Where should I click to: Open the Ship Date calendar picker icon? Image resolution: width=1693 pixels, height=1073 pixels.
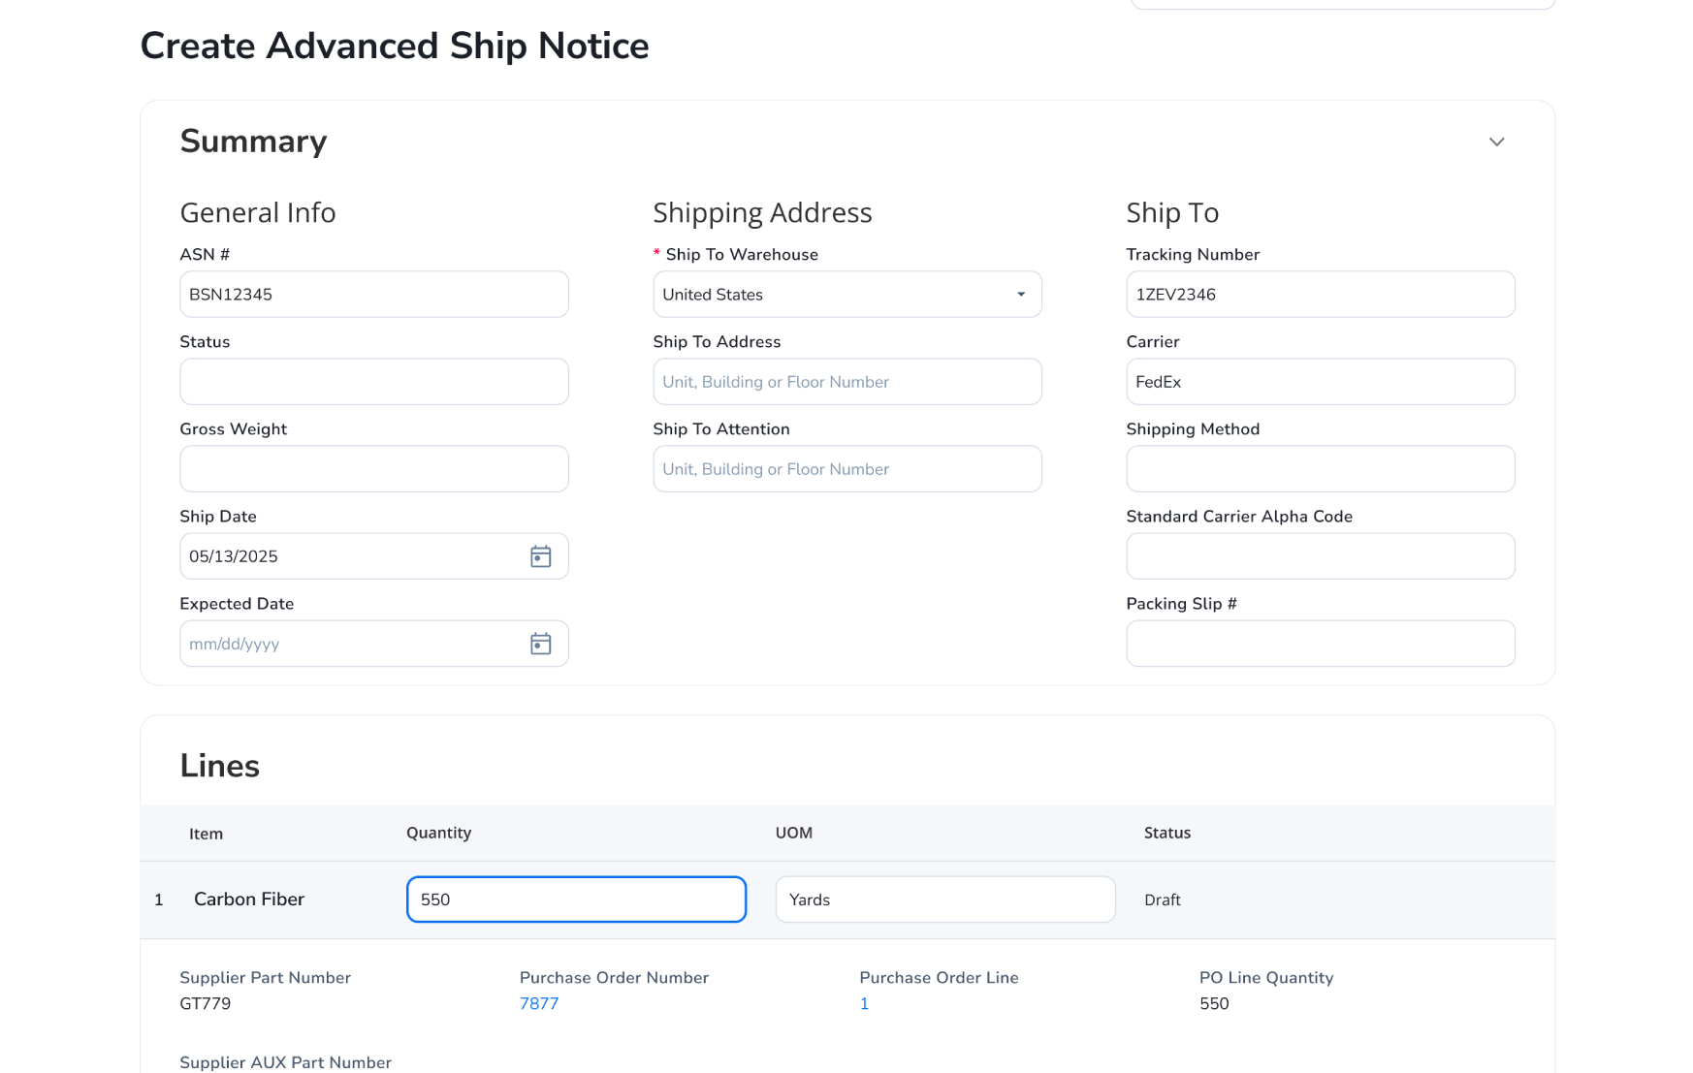coord(540,556)
